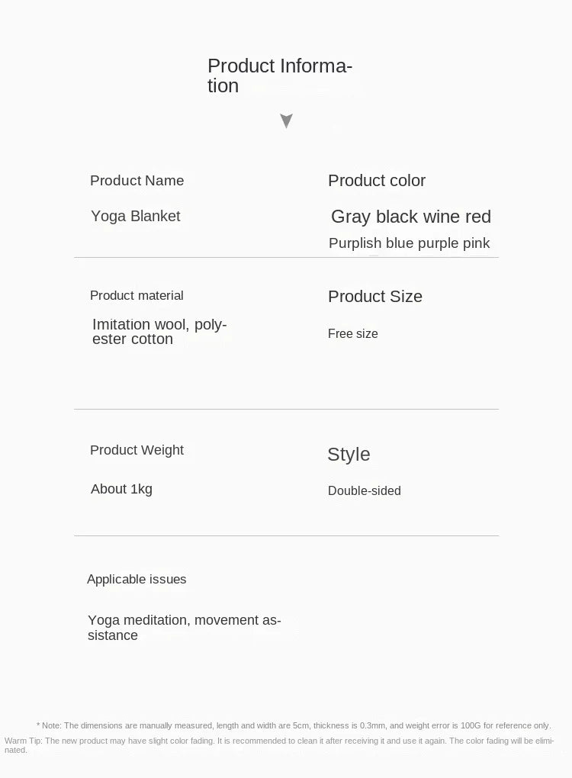Image resolution: width=572 pixels, height=778 pixels.
Task: Click the Product Information heading
Action: pos(280,76)
